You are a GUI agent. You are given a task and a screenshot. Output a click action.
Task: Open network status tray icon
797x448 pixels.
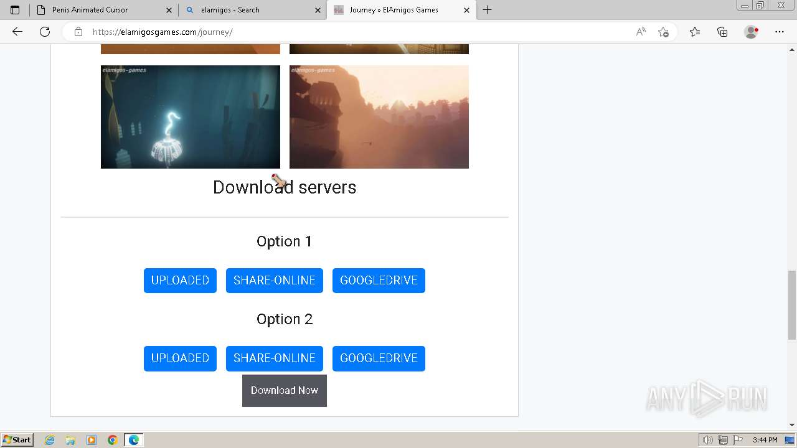(722, 440)
